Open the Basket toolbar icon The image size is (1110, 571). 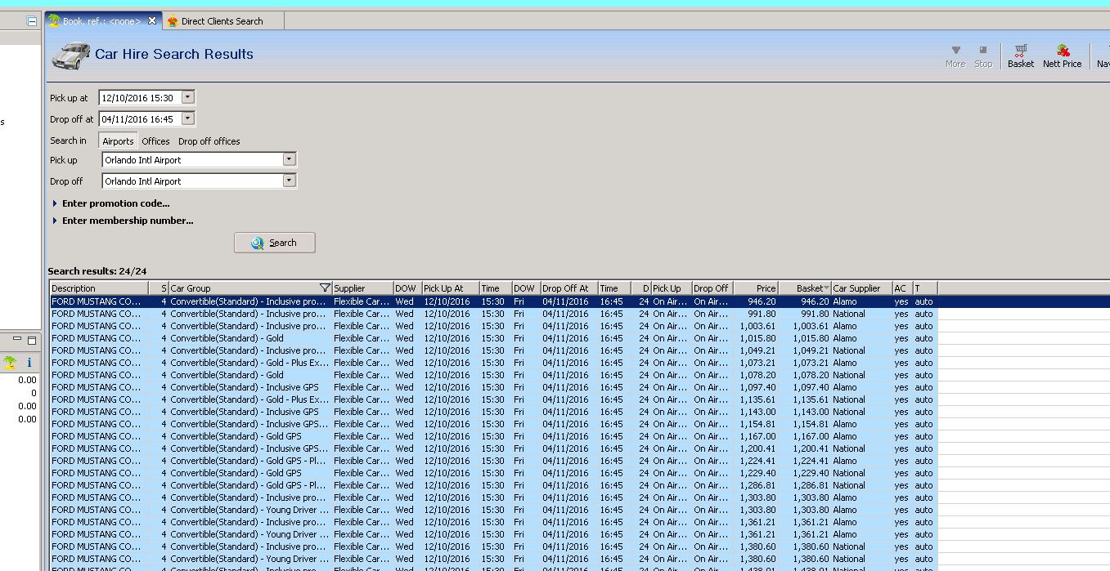tap(1020, 56)
